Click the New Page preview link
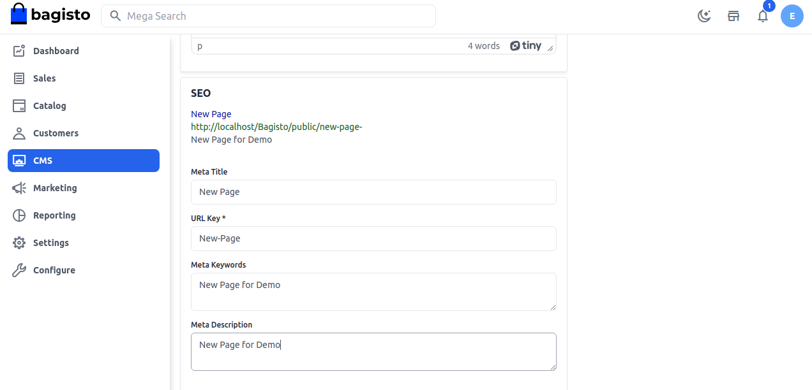 coord(211,113)
